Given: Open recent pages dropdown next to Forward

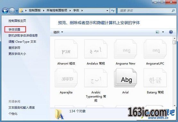Looking at the screenshot, I should pyautogui.click(x=17, y=11).
